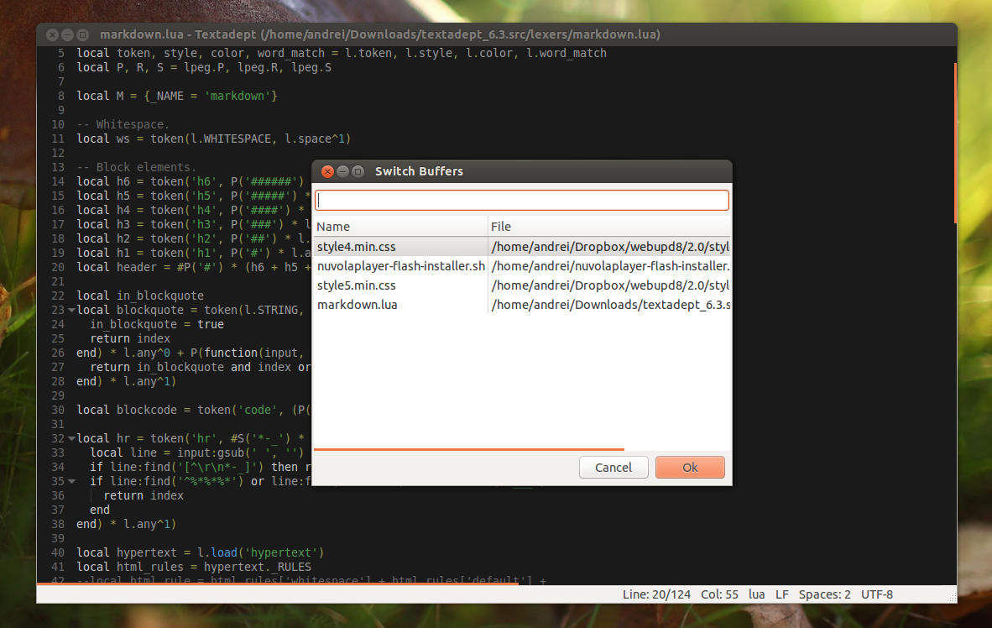Focus the buffer filter text field

[522, 201]
